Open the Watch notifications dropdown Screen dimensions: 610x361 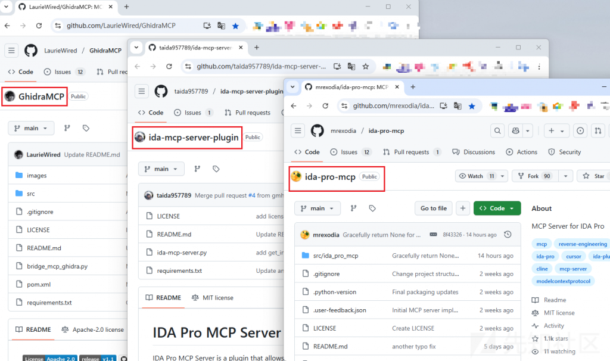click(481, 176)
